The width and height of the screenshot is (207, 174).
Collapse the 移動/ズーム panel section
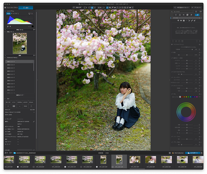click(x=5, y=32)
